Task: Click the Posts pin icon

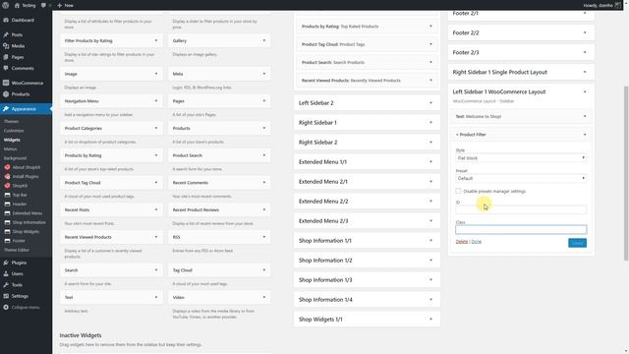Action: (6, 35)
